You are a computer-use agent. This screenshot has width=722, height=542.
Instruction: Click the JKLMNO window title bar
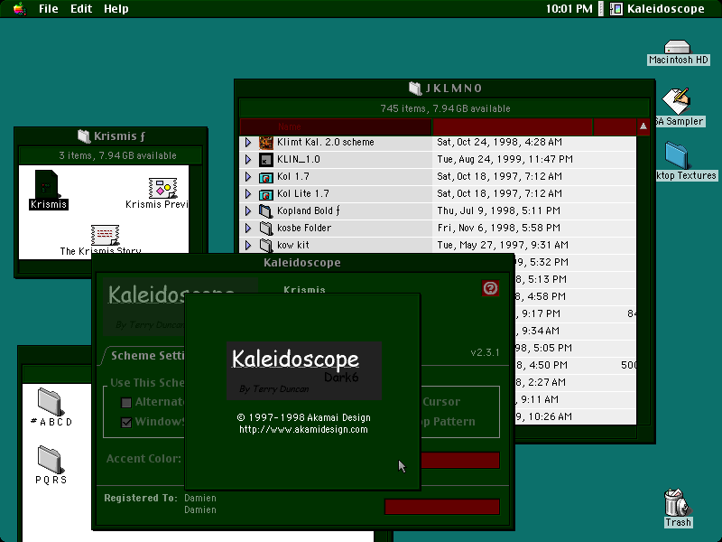[445, 88]
